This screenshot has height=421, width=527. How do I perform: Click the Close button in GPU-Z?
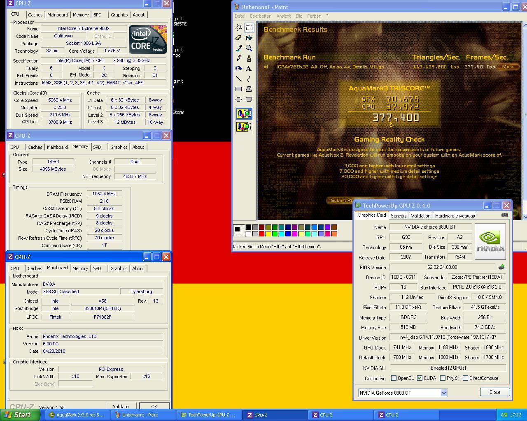pyautogui.click(x=495, y=392)
